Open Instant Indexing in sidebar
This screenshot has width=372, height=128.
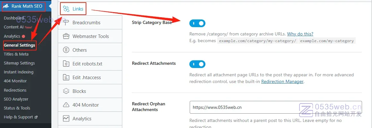(x=19, y=72)
